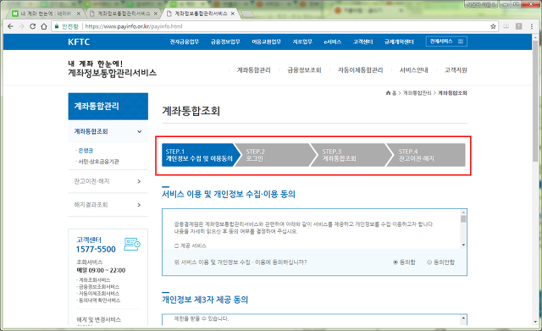Click the 서민·상호금융기관 sidebar link
542x331 pixels.
tap(98, 162)
